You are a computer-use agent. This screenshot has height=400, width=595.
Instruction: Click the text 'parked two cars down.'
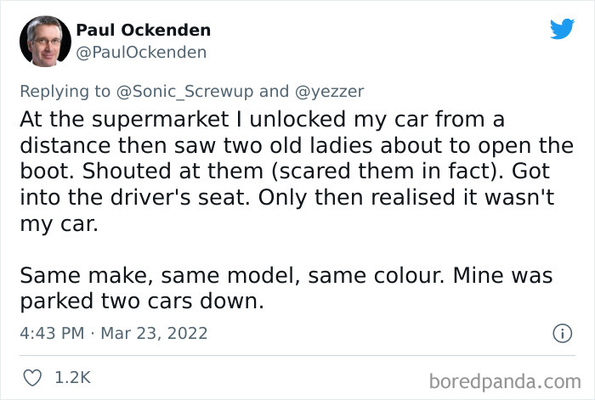pos(140,301)
